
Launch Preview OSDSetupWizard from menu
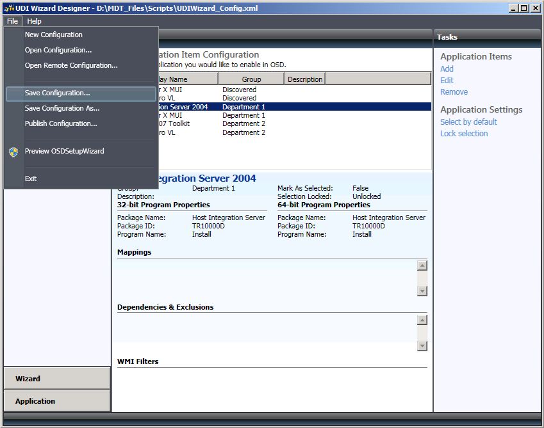(64, 151)
